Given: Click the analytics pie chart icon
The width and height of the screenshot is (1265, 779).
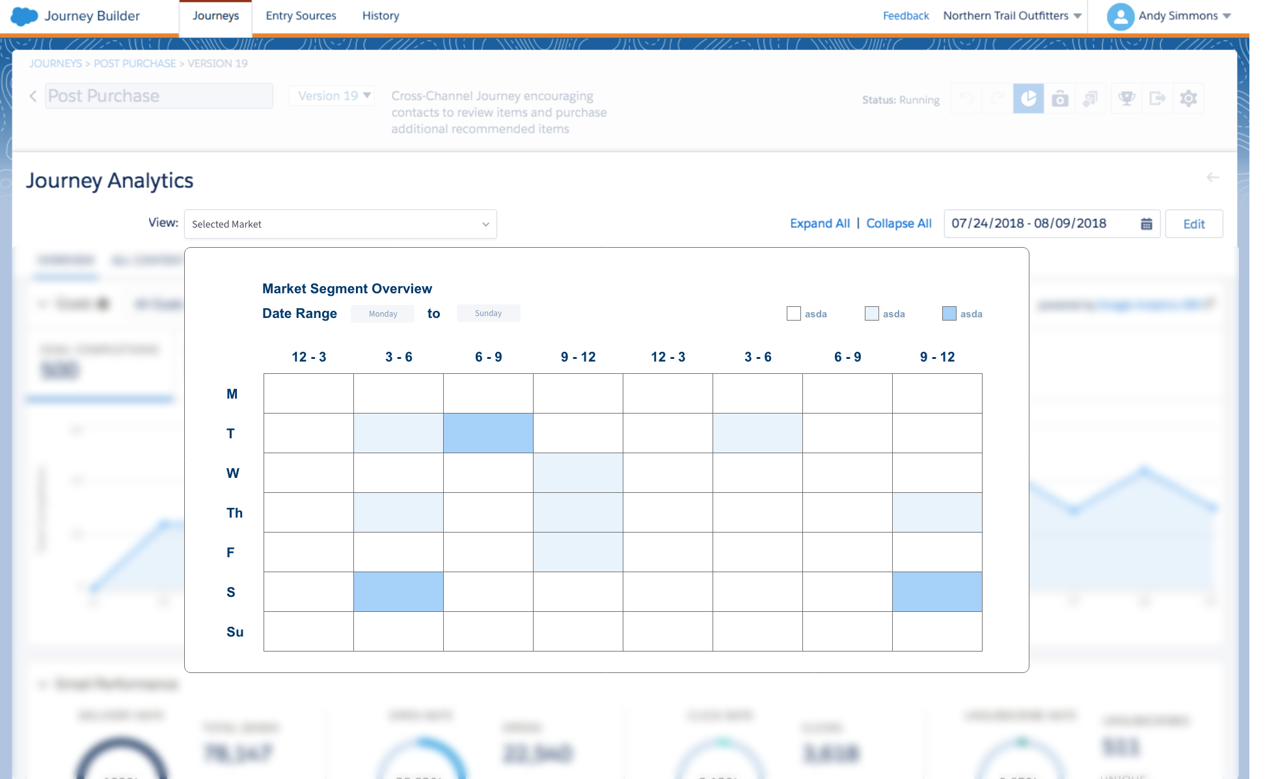Looking at the screenshot, I should pyautogui.click(x=1028, y=99).
